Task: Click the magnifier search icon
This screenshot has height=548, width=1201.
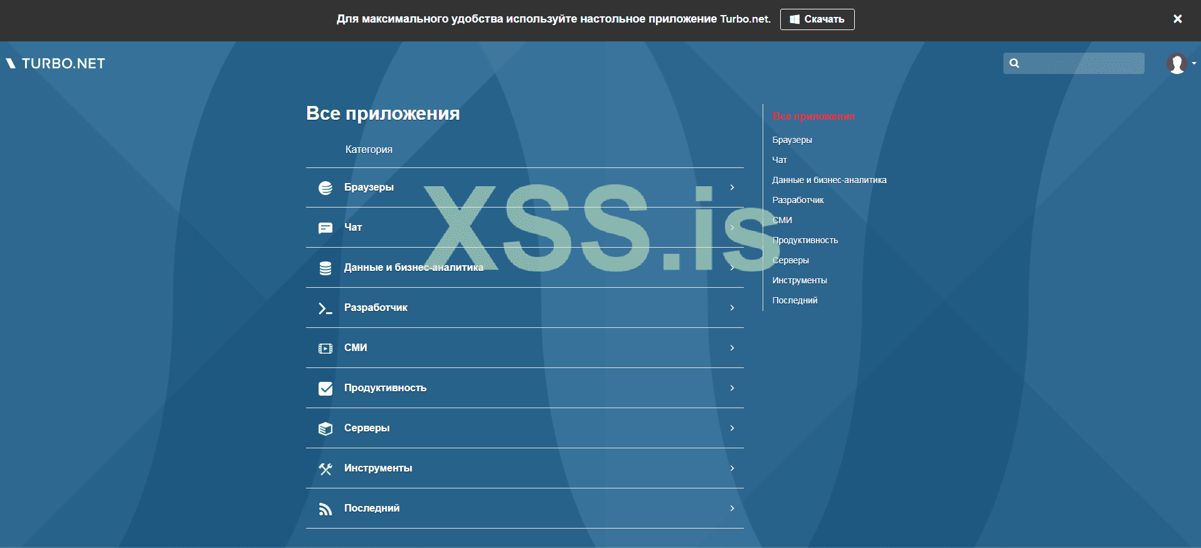Action: (1014, 63)
